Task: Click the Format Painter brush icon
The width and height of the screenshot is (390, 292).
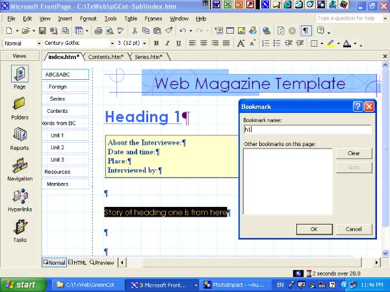Action: tap(168, 30)
